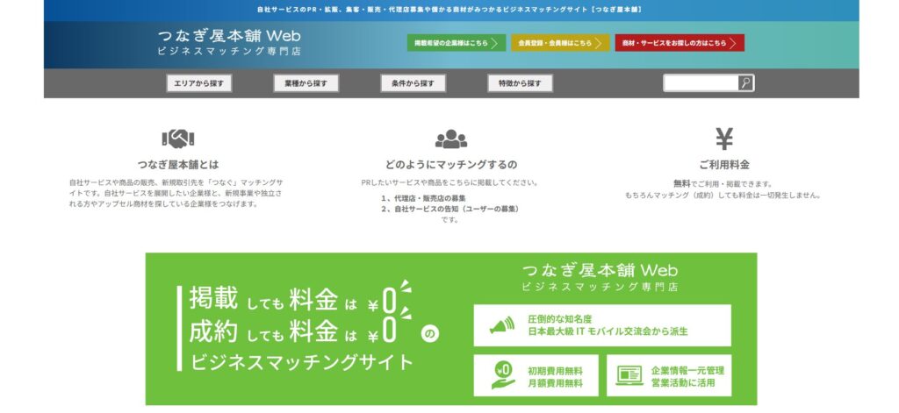The image size is (899, 413).
Task: Open the 業種から探す menu
Action: pos(306,83)
